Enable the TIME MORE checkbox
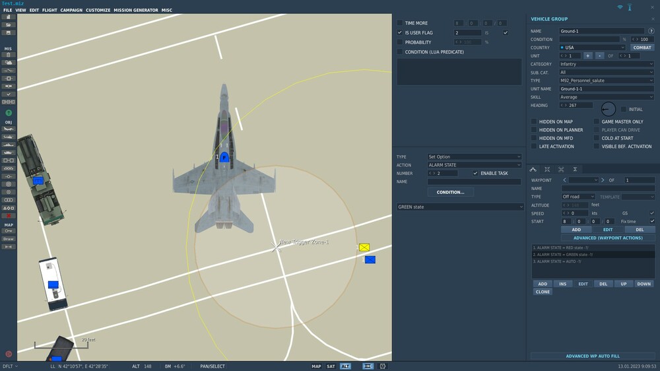The image size is (660, 371). coord(400,22)
